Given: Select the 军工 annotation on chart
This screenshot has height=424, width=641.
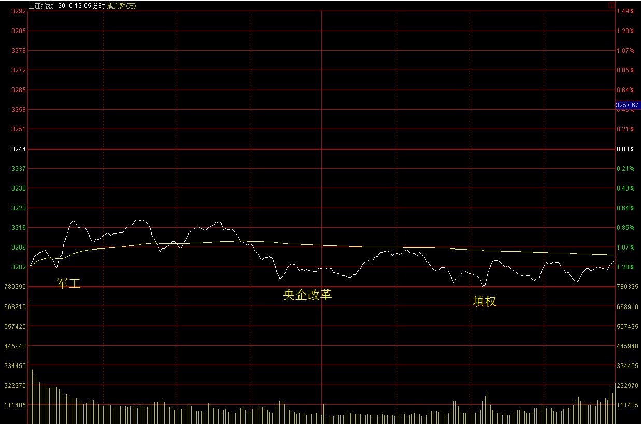Looking at the screenshot, I should [x=68, y=283].
